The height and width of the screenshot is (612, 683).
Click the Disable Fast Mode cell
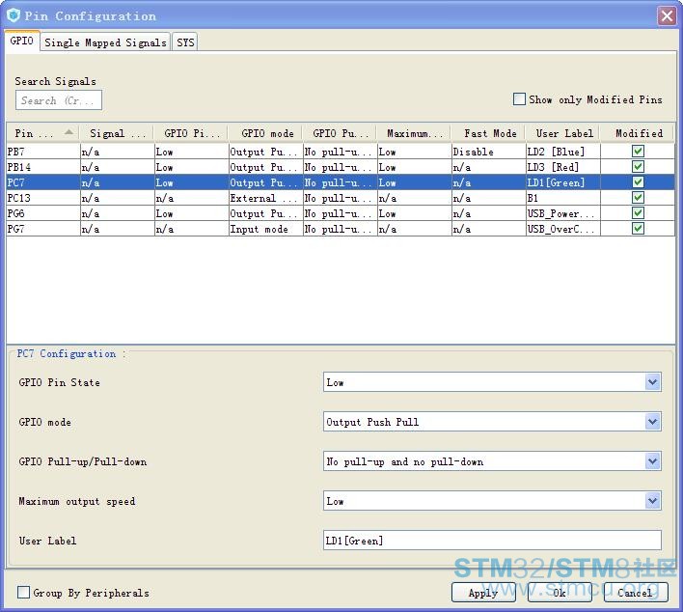click(x=489, y=152)
